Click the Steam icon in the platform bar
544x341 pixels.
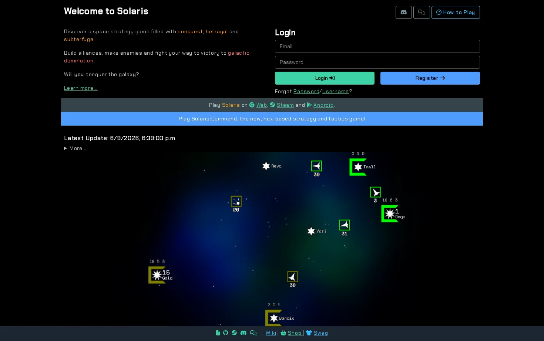click(272, 105)
